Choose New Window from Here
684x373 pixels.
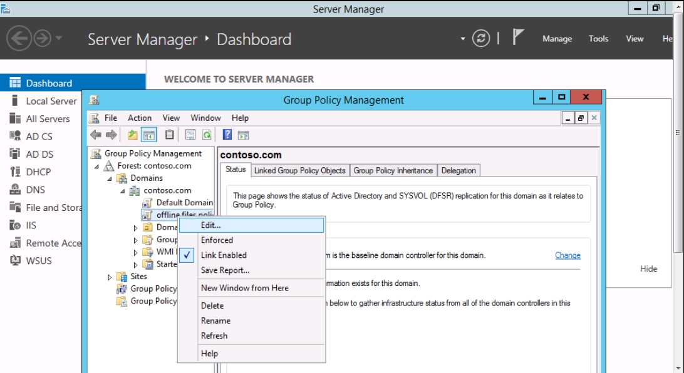[245, 288]
